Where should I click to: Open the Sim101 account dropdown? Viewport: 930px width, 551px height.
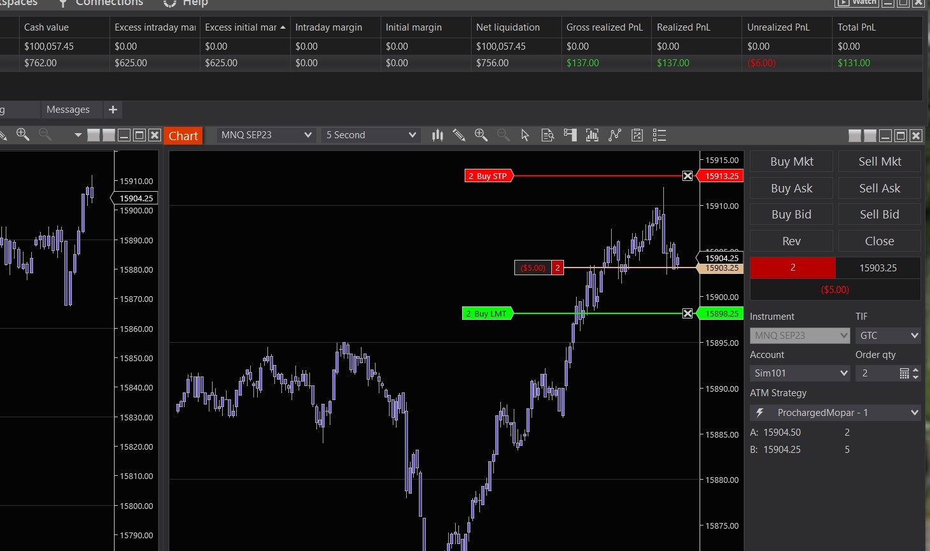click(x=800, y=373)
